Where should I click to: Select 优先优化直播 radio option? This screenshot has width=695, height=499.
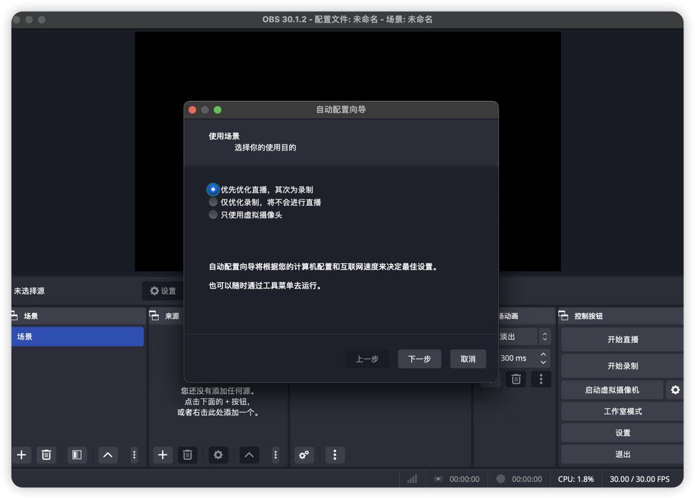click(x=213, y=189)
